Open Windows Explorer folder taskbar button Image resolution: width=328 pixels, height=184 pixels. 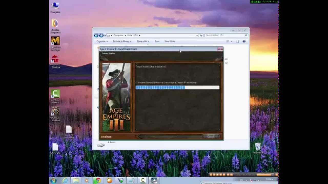coord(76,180)
